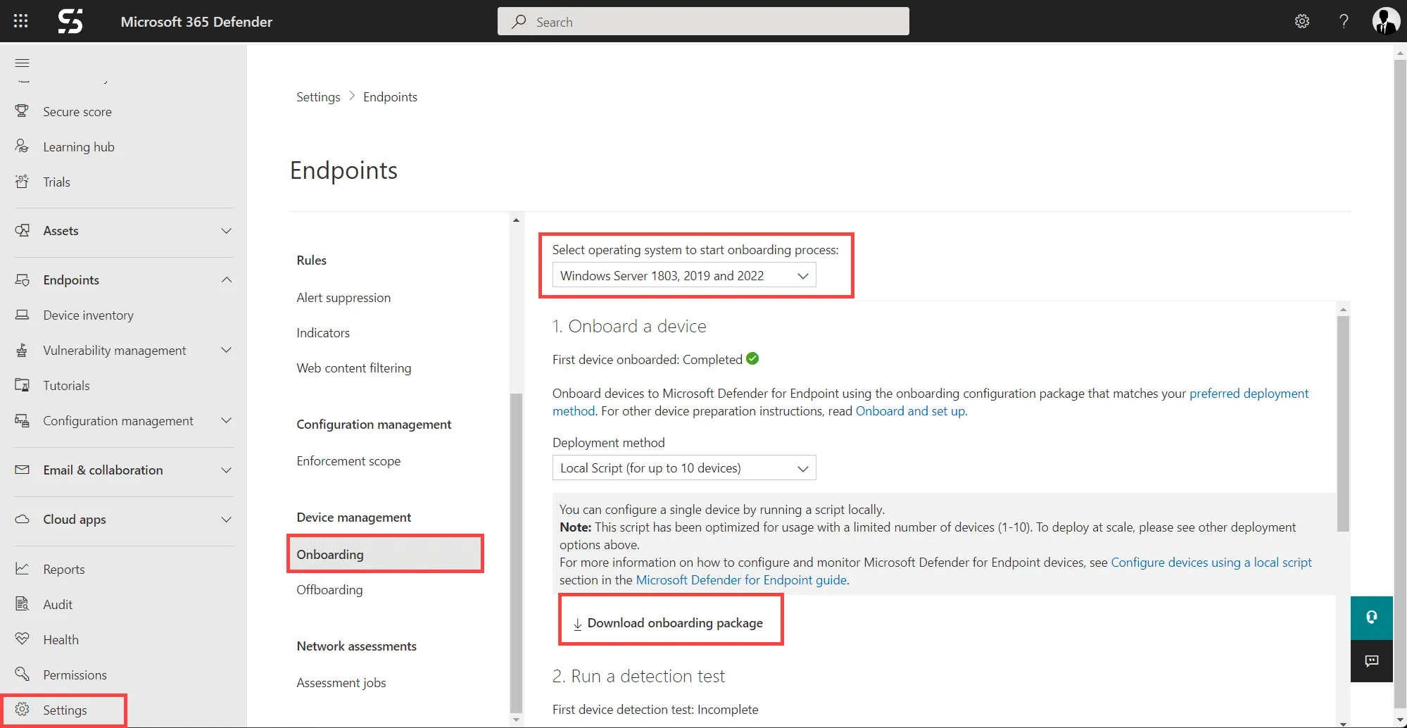Open the preferred deployment method link
The width and height of the screenshot is (1407, 728).
[x=1249, y=393]
